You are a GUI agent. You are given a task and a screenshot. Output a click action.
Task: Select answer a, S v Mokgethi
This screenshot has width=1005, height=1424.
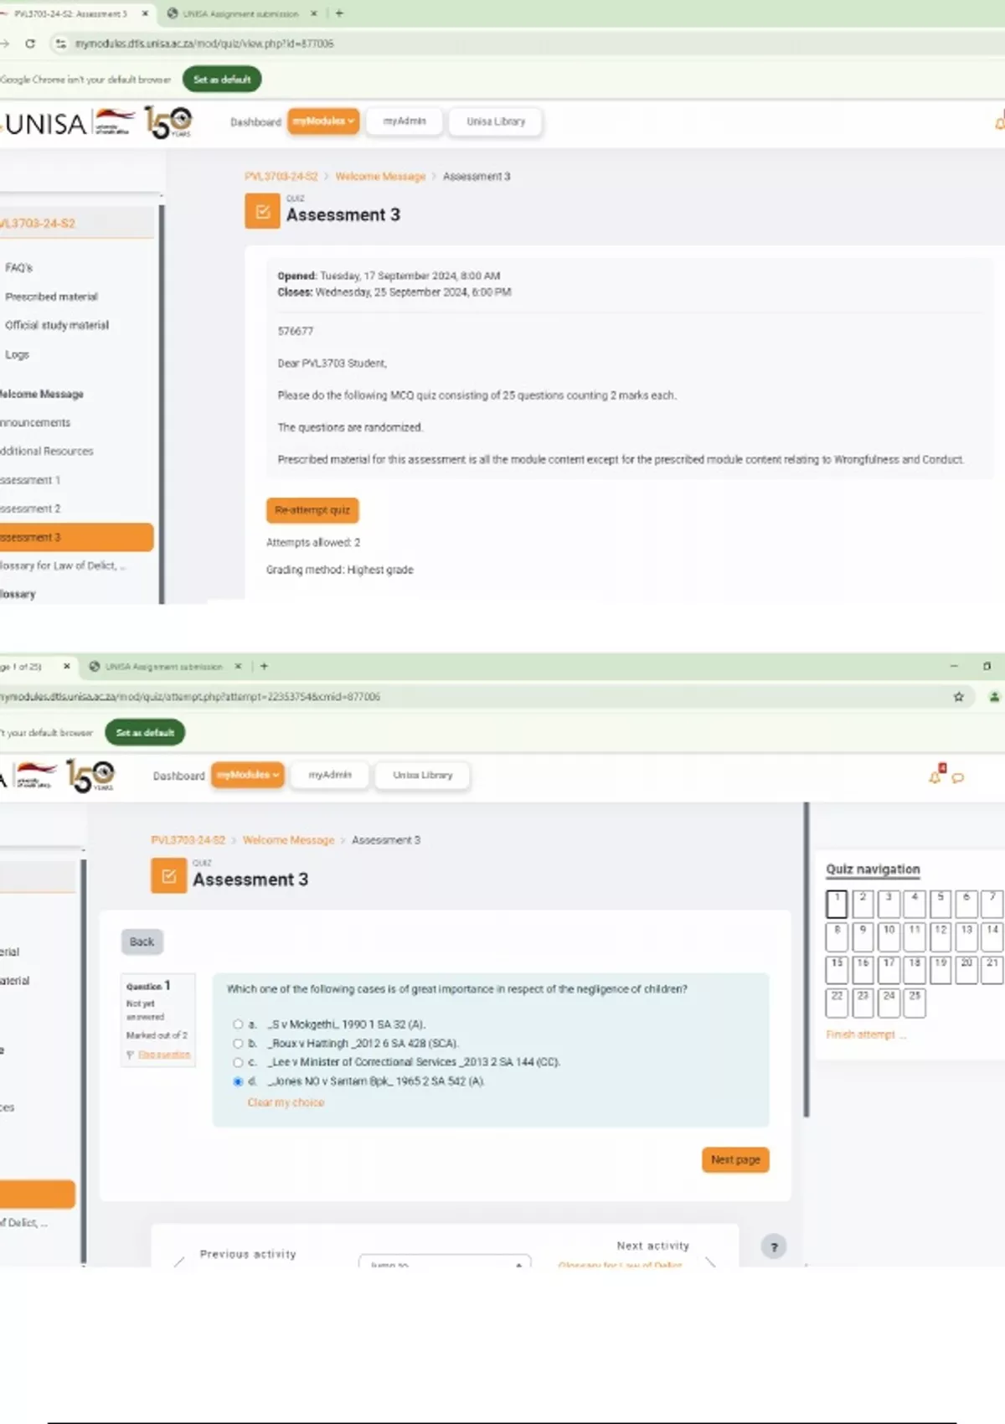point(238,1024)
